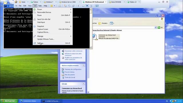Screen dimensions: 183x103
Task: Click the Manage wrench icon
Action: pos(35,36)
